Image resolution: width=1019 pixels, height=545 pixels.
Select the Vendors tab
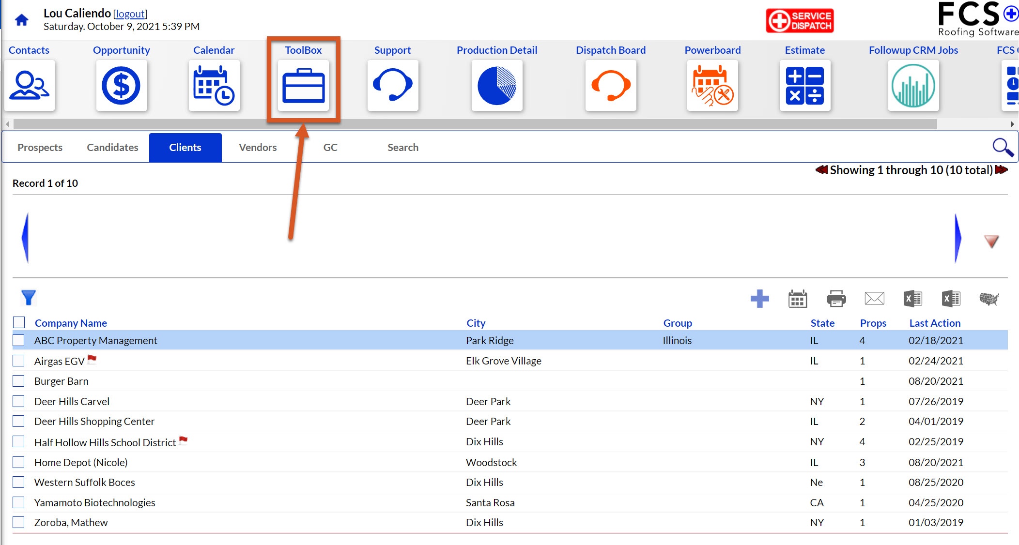257,147
